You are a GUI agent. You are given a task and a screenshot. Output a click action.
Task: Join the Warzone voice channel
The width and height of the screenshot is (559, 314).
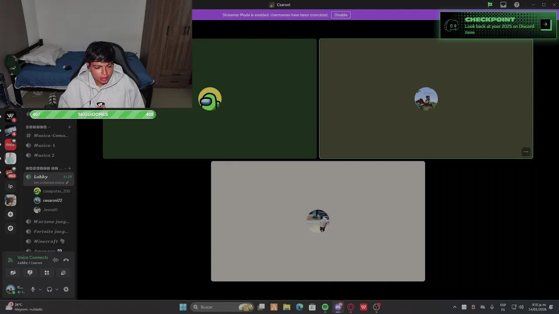tap(48, 222)
